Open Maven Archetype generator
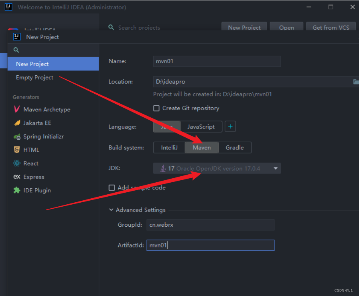The width and height of the screenshot is (359, 296). [x=53, y=109]
